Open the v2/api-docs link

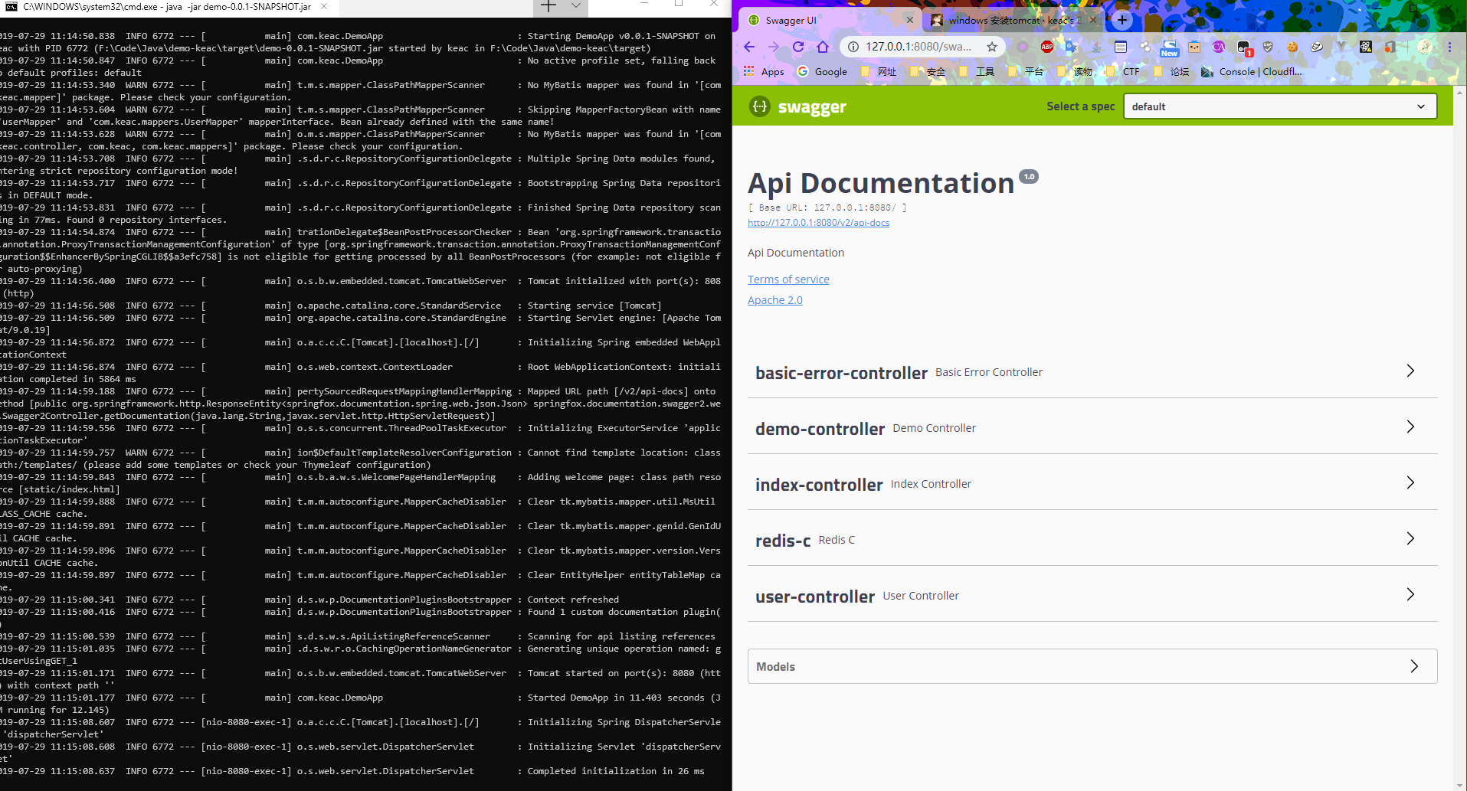click(x=818, y=223)
